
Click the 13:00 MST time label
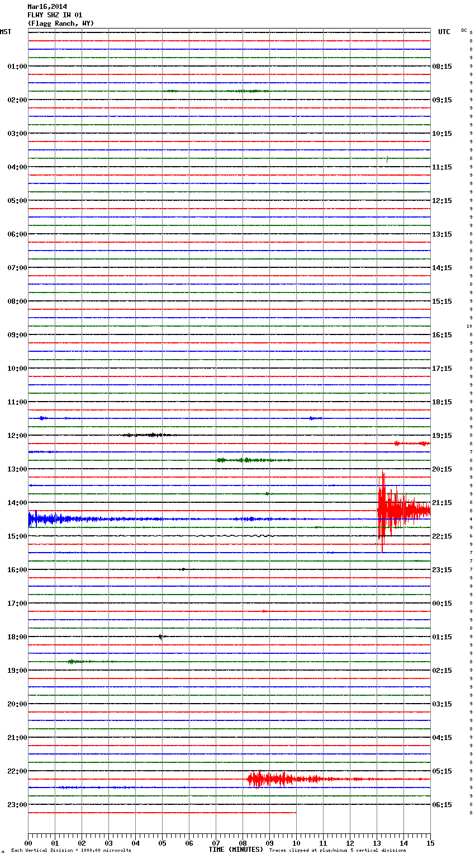coord(17,469)
